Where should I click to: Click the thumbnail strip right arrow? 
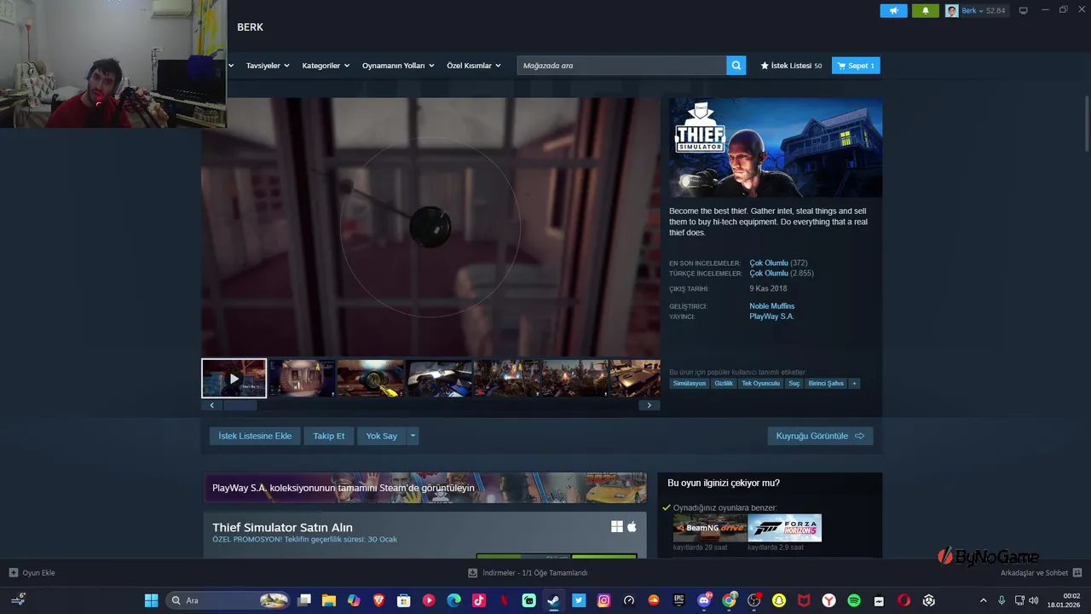tap(649, 406)
